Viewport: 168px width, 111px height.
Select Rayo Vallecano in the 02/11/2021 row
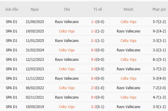tap(67, 97)
